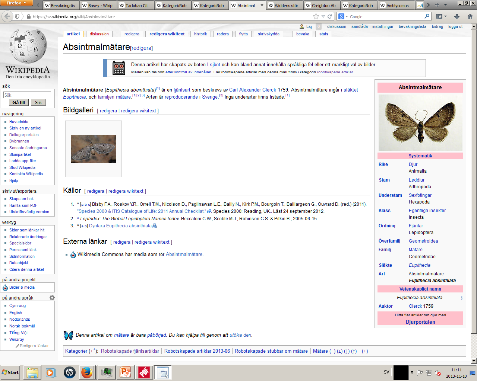Follow the 'Lsjbot' link

click(x=214, y=64)
